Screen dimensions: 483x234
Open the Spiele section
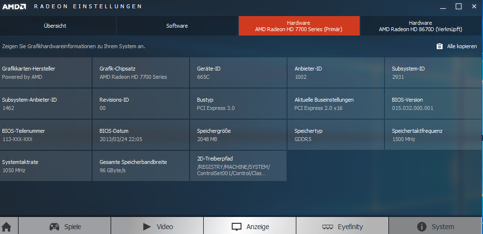point(65,225)
